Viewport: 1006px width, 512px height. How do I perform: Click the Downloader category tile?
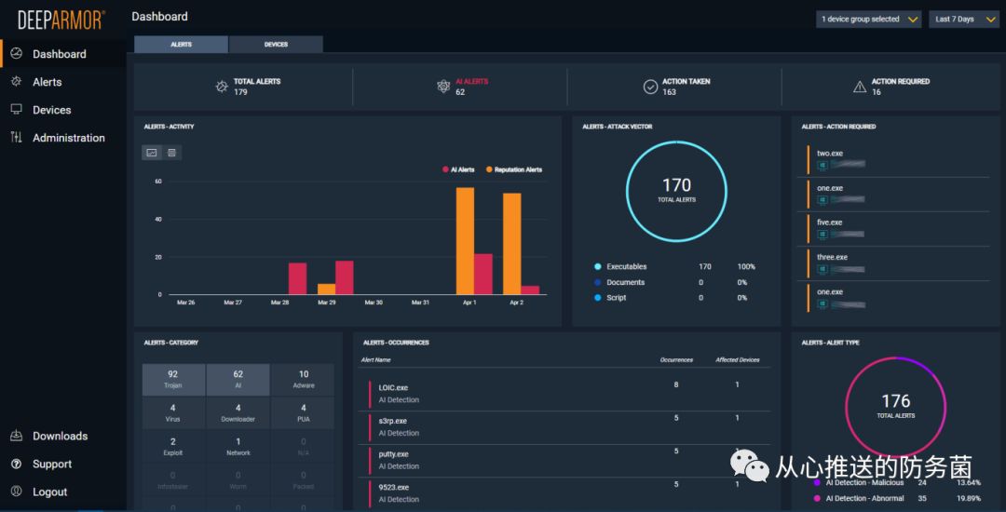[238, 412]
